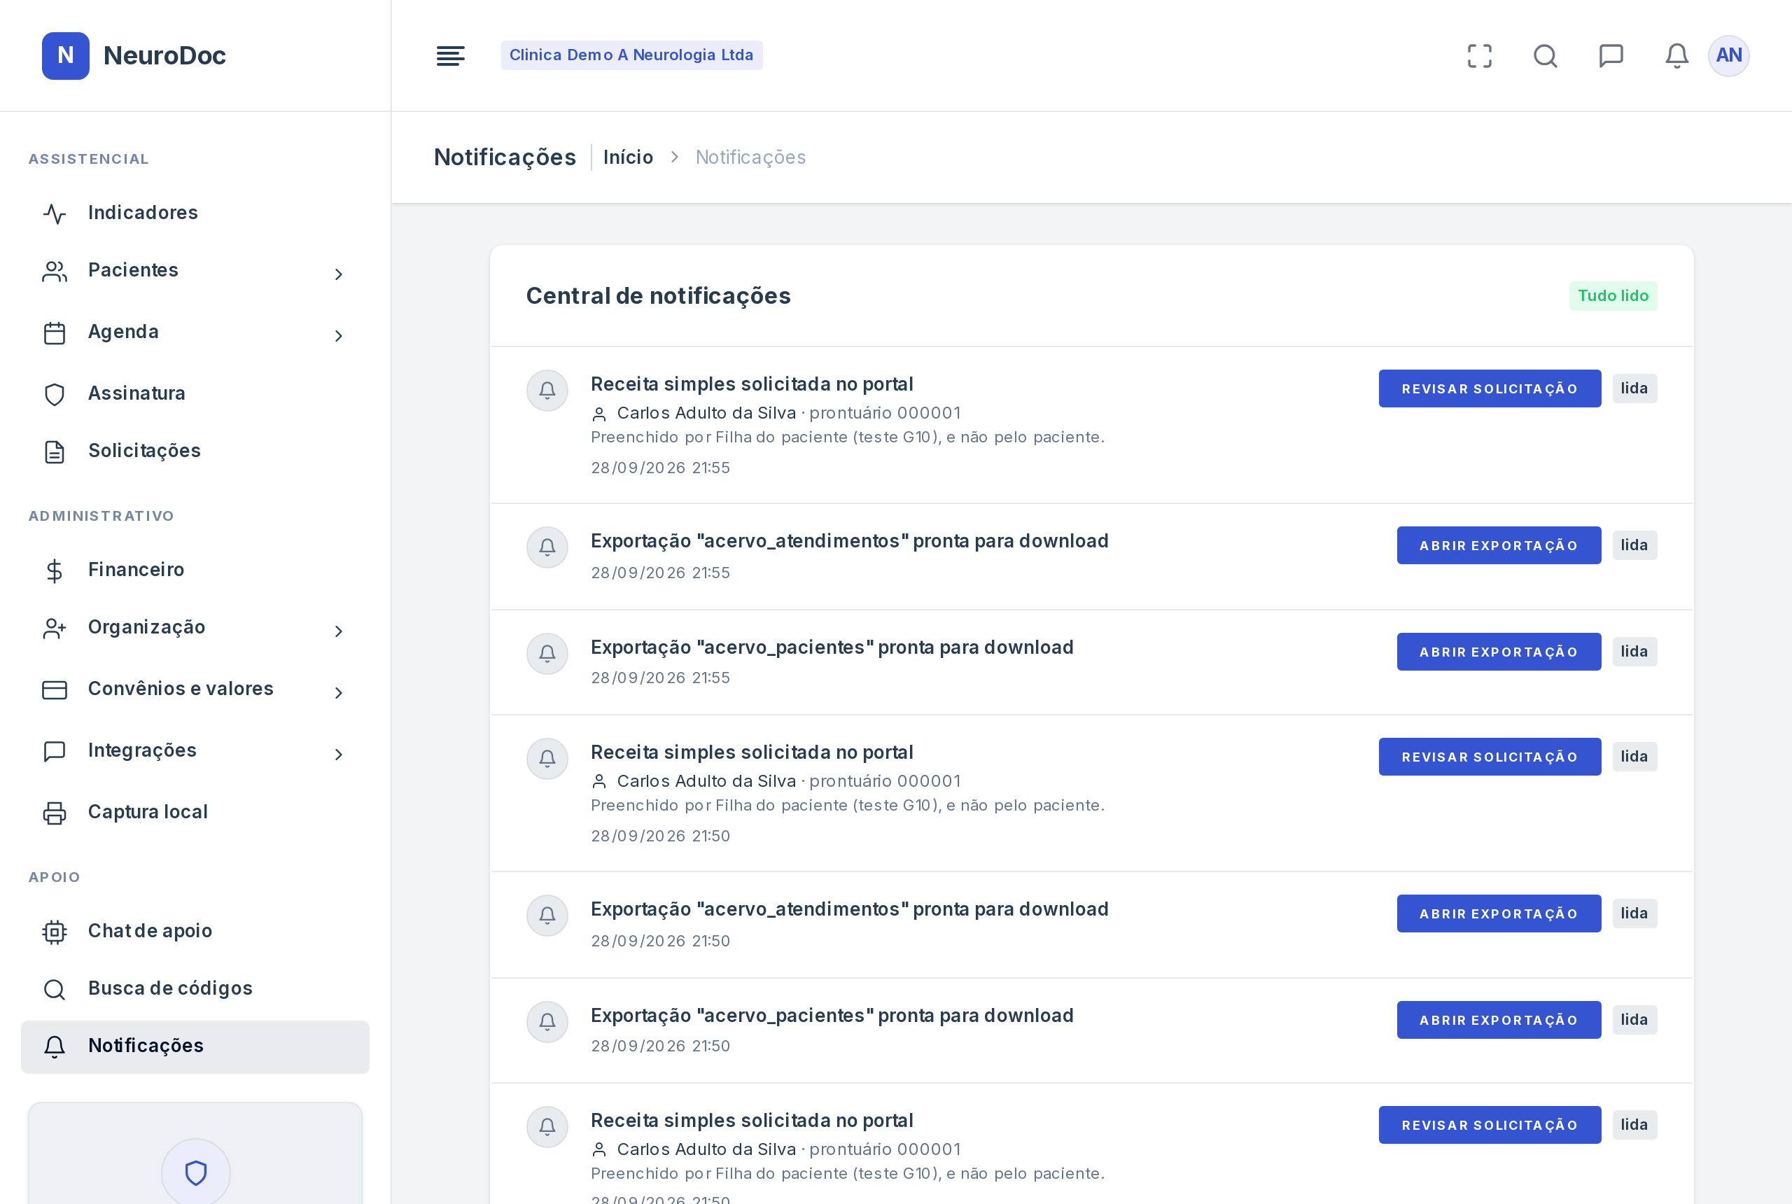Click Revisar Solicitação for 21:55 Receita notification

coord(1490,388)
